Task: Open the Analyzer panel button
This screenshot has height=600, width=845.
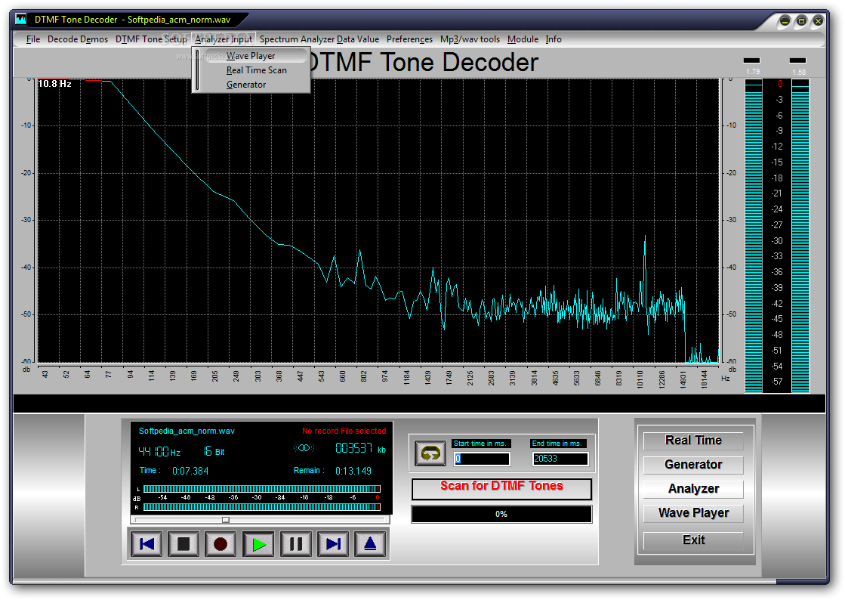Action: [693, 489]
